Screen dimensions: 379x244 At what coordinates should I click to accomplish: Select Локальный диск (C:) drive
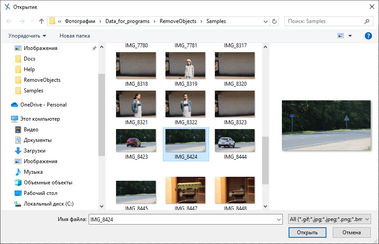pos(49,204)
